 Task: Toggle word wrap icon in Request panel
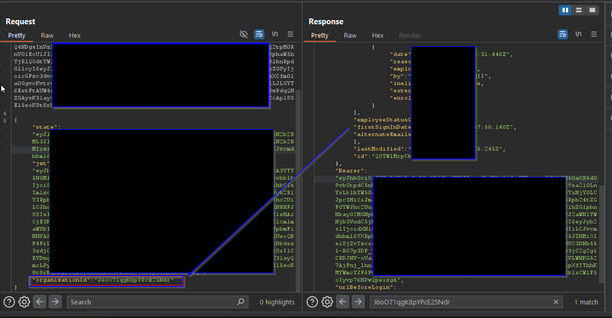(x=259, y=34)
